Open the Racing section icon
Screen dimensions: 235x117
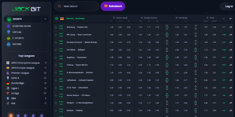click(x=9, y=44)
